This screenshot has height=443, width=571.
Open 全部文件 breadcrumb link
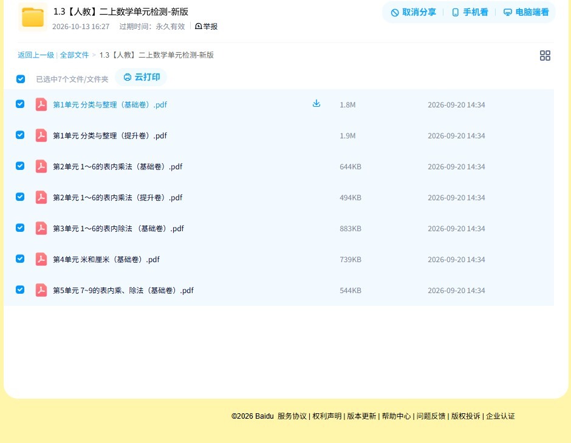pos(74,55)
